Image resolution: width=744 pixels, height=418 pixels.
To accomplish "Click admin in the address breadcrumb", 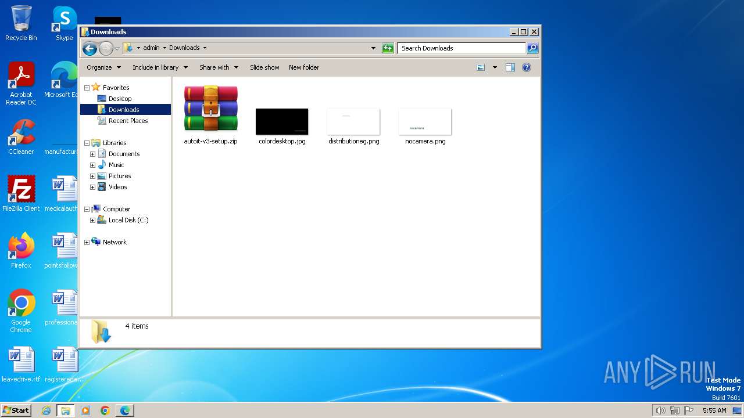I will [151, 48].
